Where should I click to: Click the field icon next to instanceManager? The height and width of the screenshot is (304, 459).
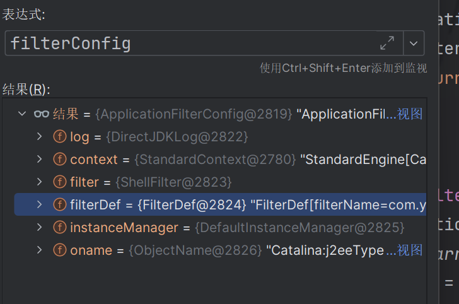point(60,228)
